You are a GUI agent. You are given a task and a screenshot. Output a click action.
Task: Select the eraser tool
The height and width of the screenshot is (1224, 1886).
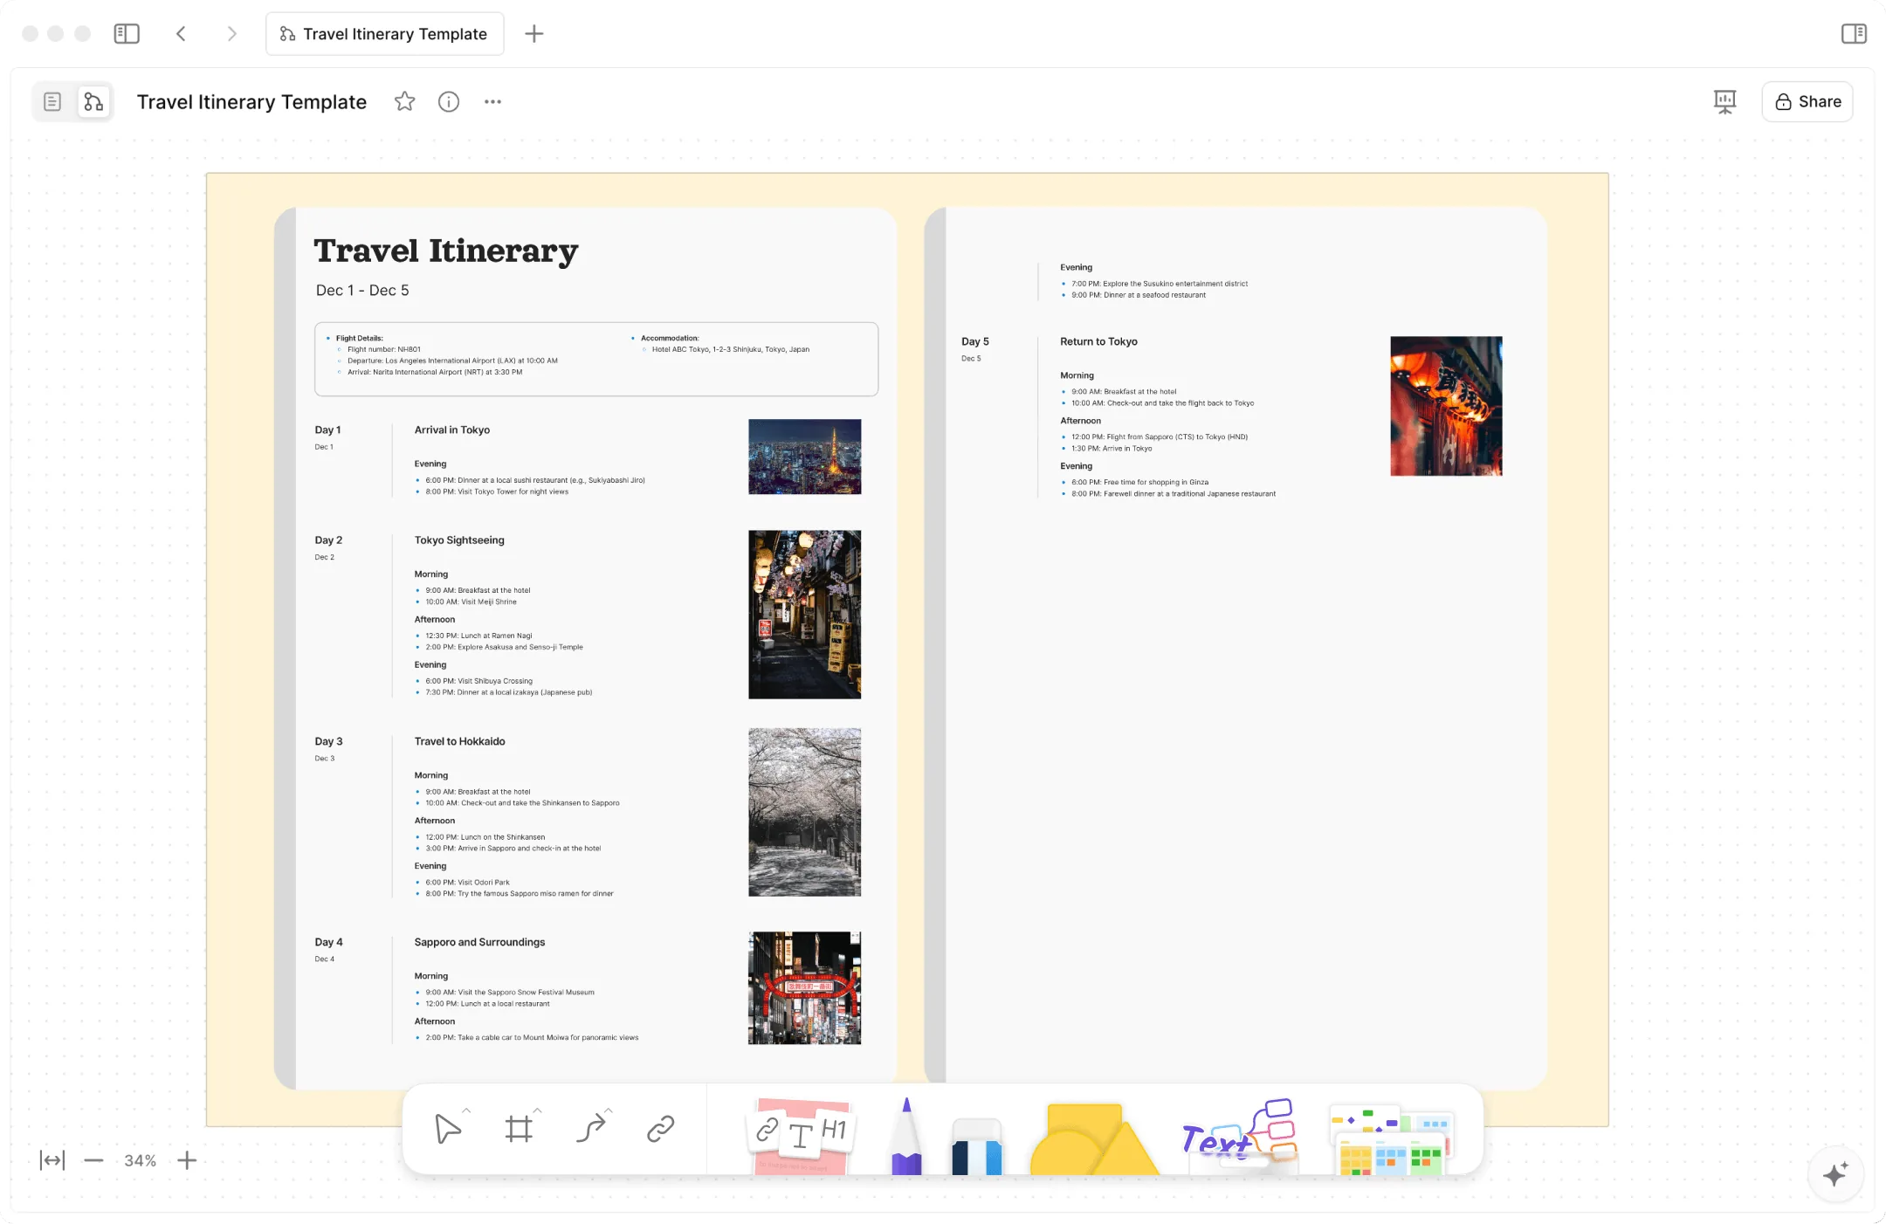click(976, 1145)
